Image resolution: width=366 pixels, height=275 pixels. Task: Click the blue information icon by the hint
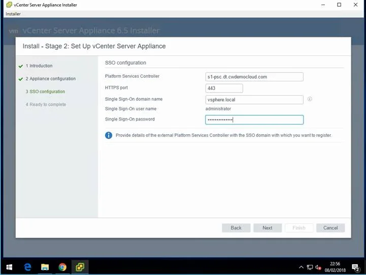point(109,135)
